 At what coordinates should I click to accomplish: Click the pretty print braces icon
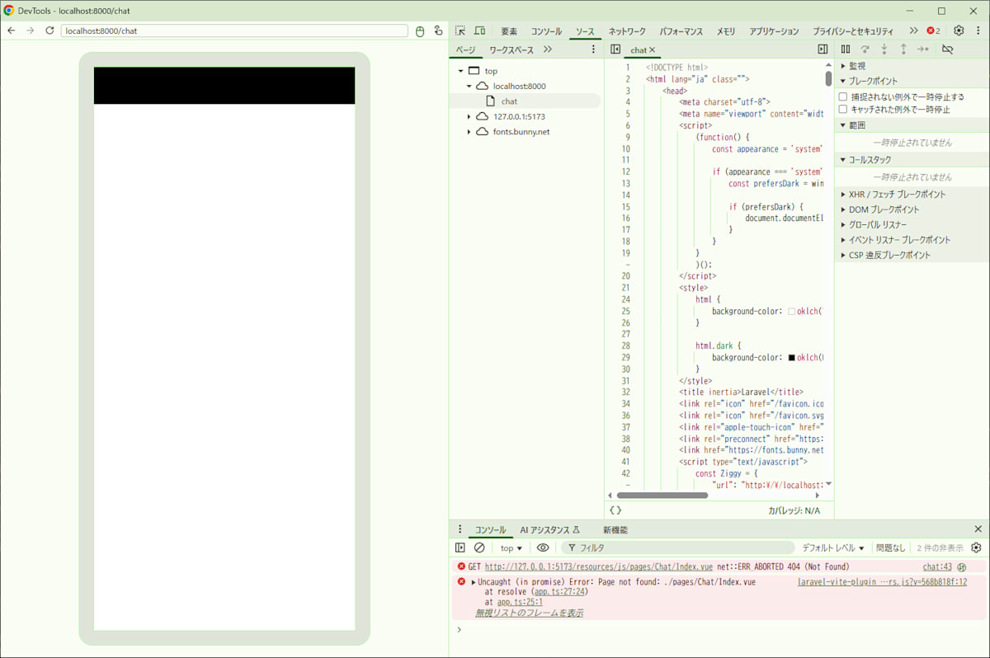coord(615,510)
